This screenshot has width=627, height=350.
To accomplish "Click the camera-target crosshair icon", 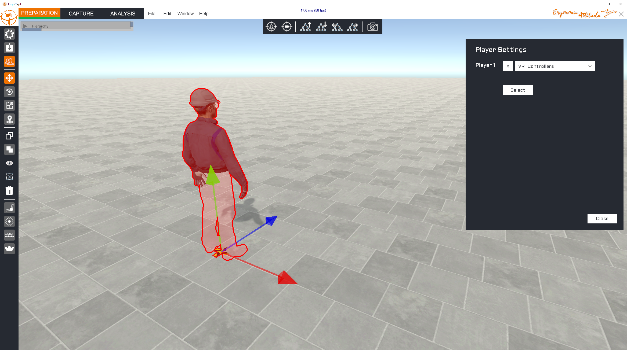I will click(287, 27).
